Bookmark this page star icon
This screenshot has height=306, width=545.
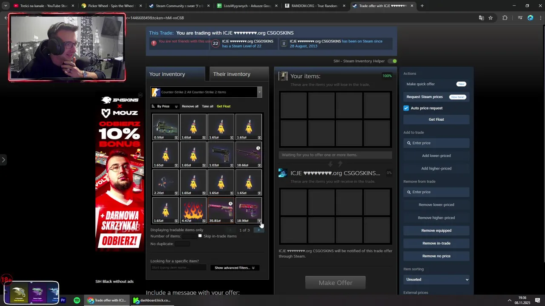pyautogui.click(x=490, y=18)
